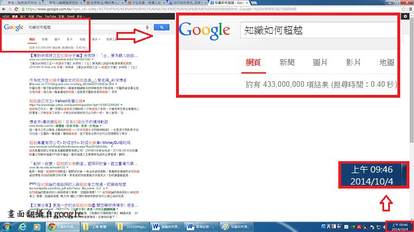Open Windows Media Player taskbar icon
Image resolution: width=414 pixels, height=232 pixels.
tap(37, 227)
